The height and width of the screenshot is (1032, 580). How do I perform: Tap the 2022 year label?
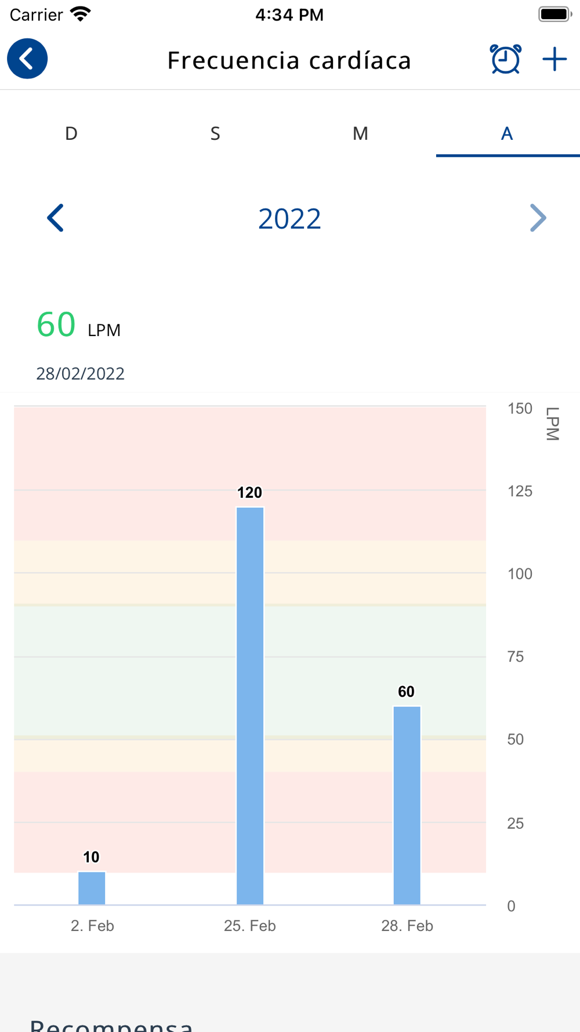pyautogui.click(x=289, y=219)
